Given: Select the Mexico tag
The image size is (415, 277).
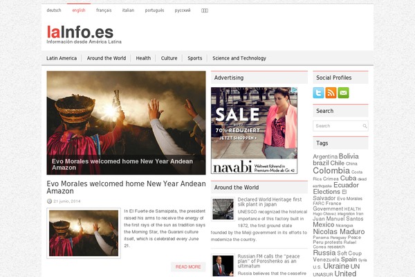Looking at the screenshot, I should coord(324,224).
